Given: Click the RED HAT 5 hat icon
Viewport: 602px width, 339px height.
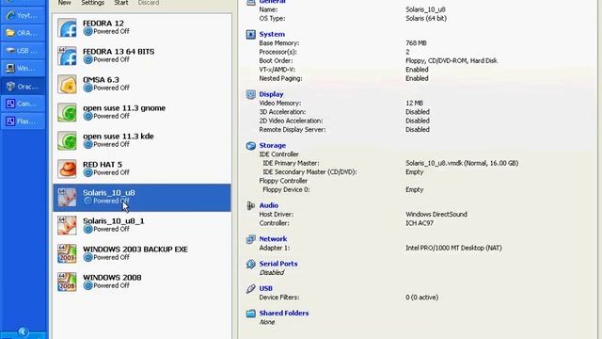Looking at the screenshot, I should pos(67,169).
